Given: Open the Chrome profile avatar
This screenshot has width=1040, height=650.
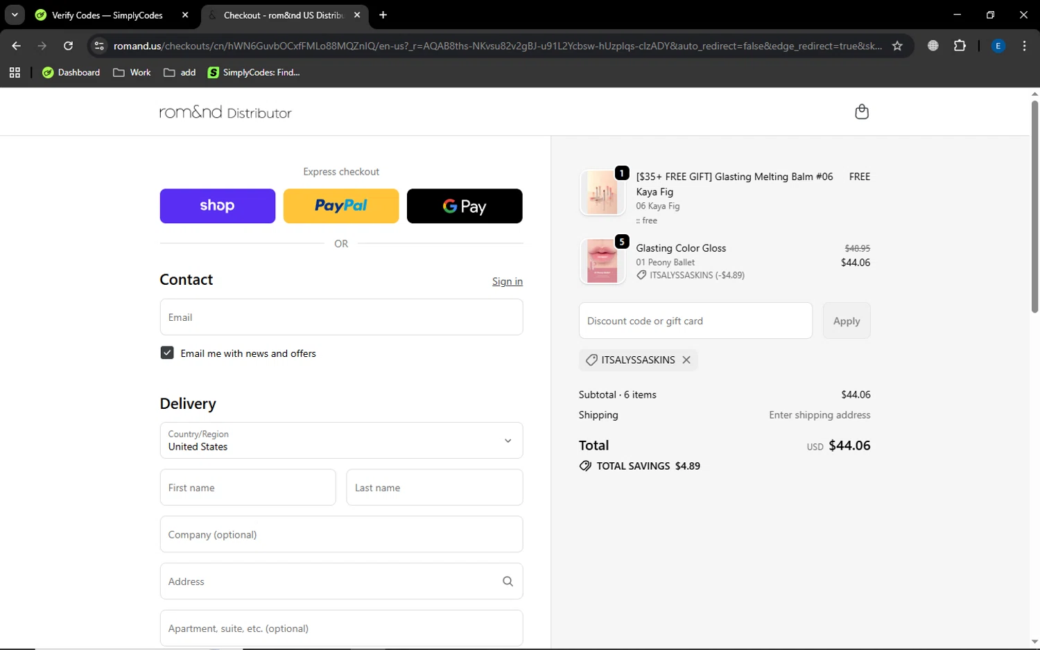Looking at the screenshot, I should 998,46.
